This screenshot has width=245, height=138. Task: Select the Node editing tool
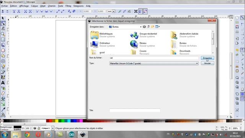click(x=3, y=23)
